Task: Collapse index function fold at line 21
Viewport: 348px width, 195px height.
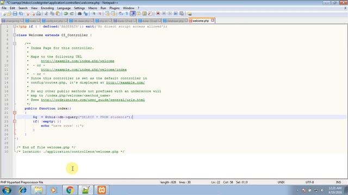Action: tap(15, 113)
